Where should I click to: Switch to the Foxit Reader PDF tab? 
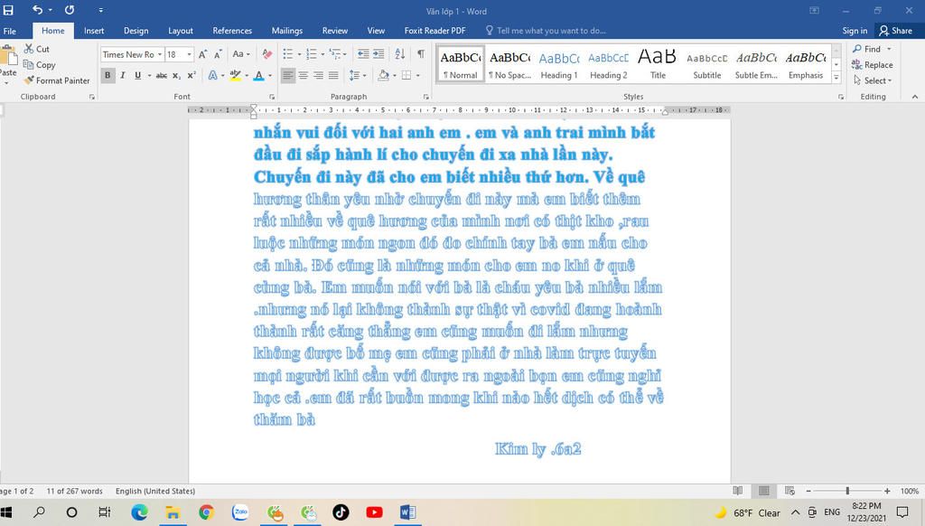pos(434,30)
